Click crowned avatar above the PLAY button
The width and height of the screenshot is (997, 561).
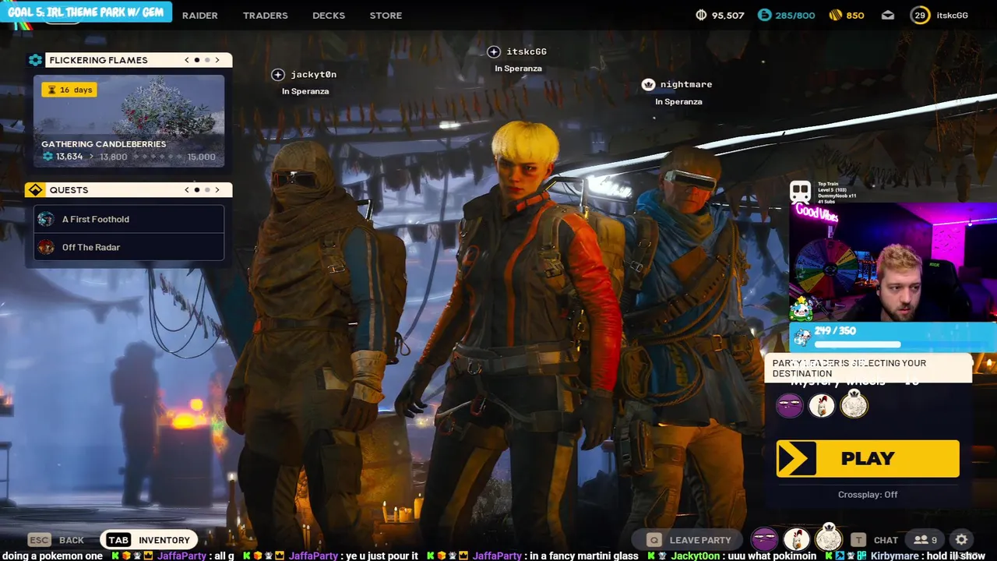[x=854, y=404]
